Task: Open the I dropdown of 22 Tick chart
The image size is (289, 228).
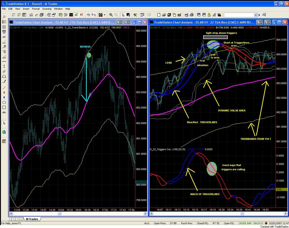Action: (267, 22)
